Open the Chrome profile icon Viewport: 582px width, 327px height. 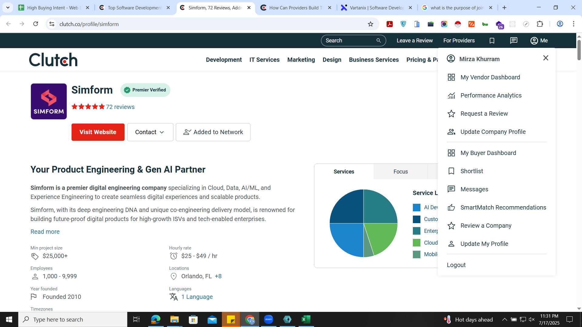click(560, 24)
